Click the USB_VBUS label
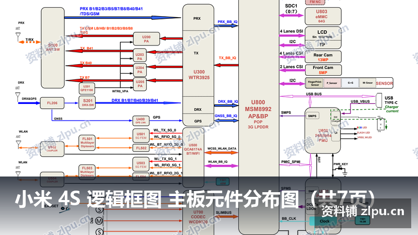Viewport: 418px width, 235px height. pyautogui.click(x=360, y=101)
